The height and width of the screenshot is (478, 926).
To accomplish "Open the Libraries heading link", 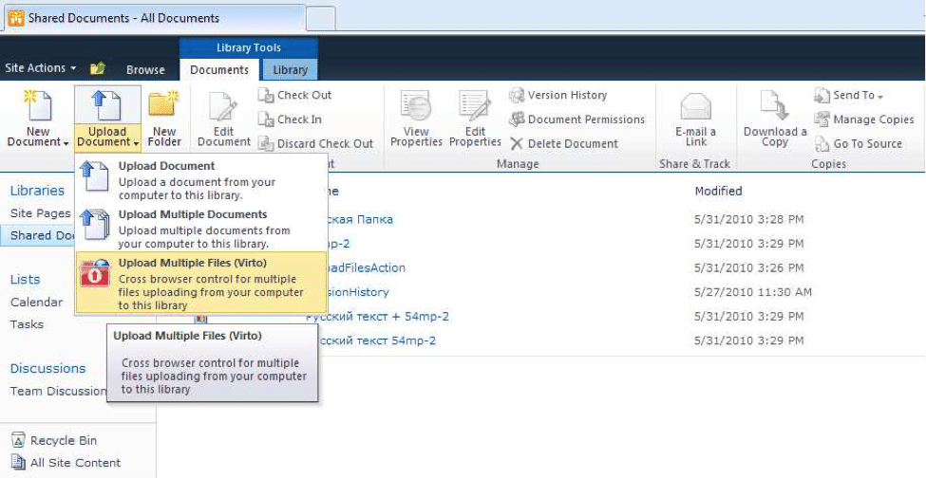I will pyautogui.click(x=37, y=191).
